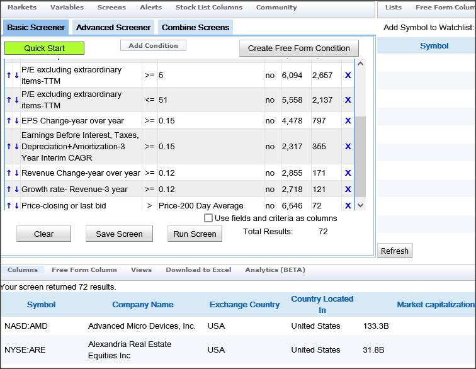476x369 pixels.
Task: Enable Use fields and criteria as columns
Action: click(x=208, y=219)
